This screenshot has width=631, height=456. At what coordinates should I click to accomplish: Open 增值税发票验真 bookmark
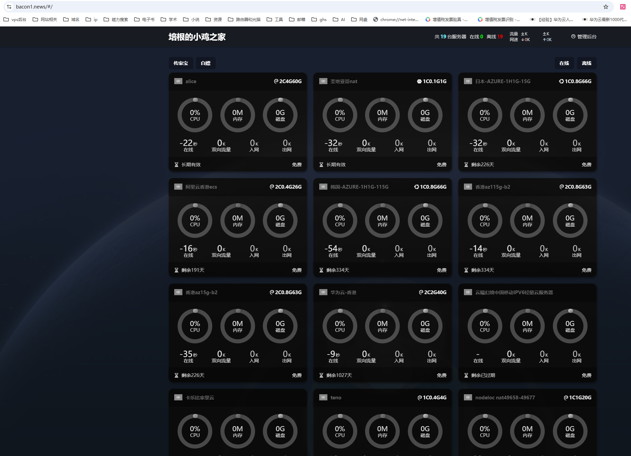click(x=446, y=19)
